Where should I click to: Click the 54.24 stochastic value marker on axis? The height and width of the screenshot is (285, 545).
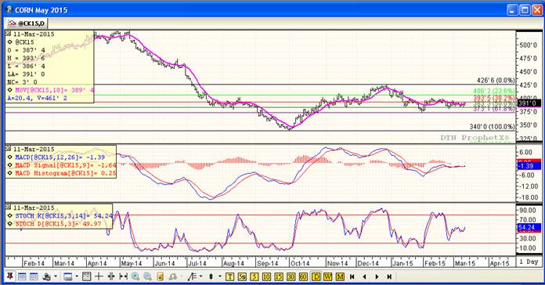529,227
